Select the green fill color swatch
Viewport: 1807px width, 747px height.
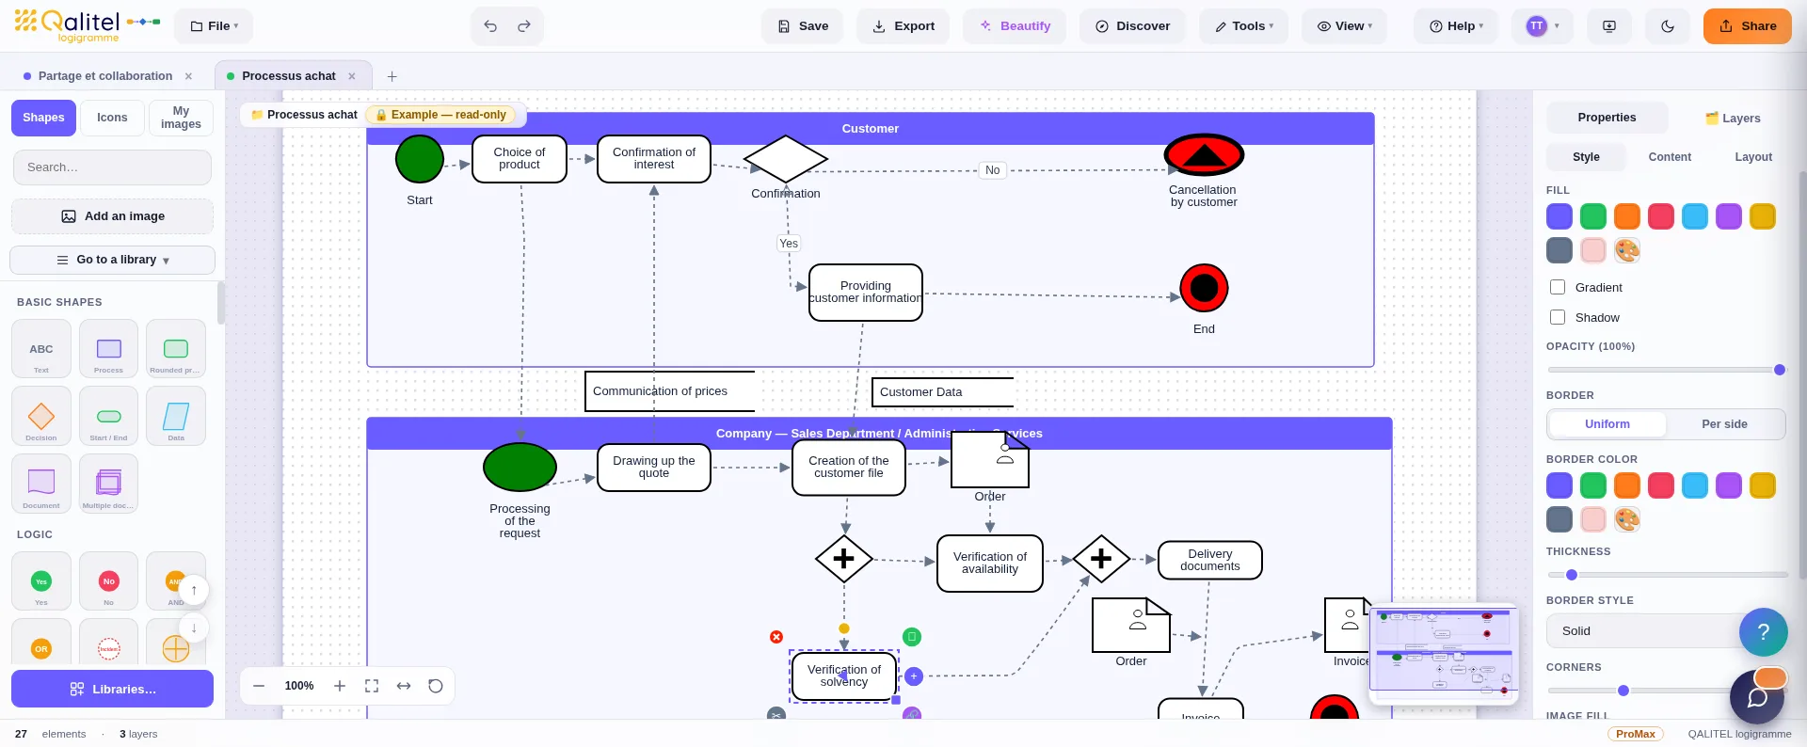click(1593, 216)
